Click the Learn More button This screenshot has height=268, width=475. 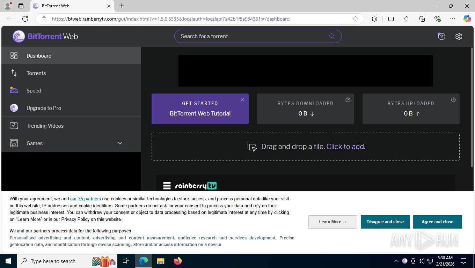(333, 222)
